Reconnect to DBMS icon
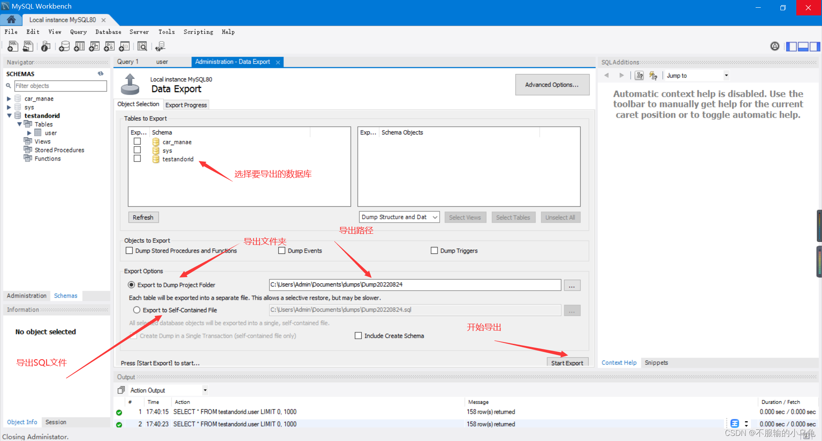This screenshot has height=441, width=822. [160, 46]
